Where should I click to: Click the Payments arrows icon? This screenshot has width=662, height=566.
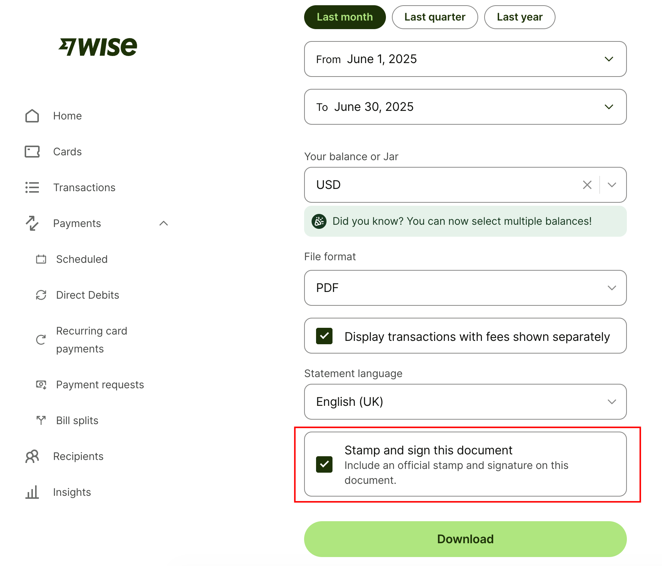pyautogui.click(x=32, y=223)
